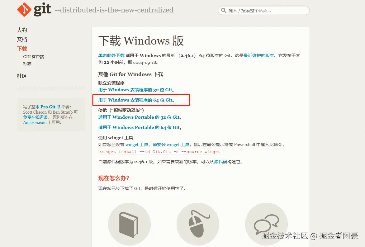Open the mouse icon circle
Screen dimensions: 365x247
tap(198, 224)
